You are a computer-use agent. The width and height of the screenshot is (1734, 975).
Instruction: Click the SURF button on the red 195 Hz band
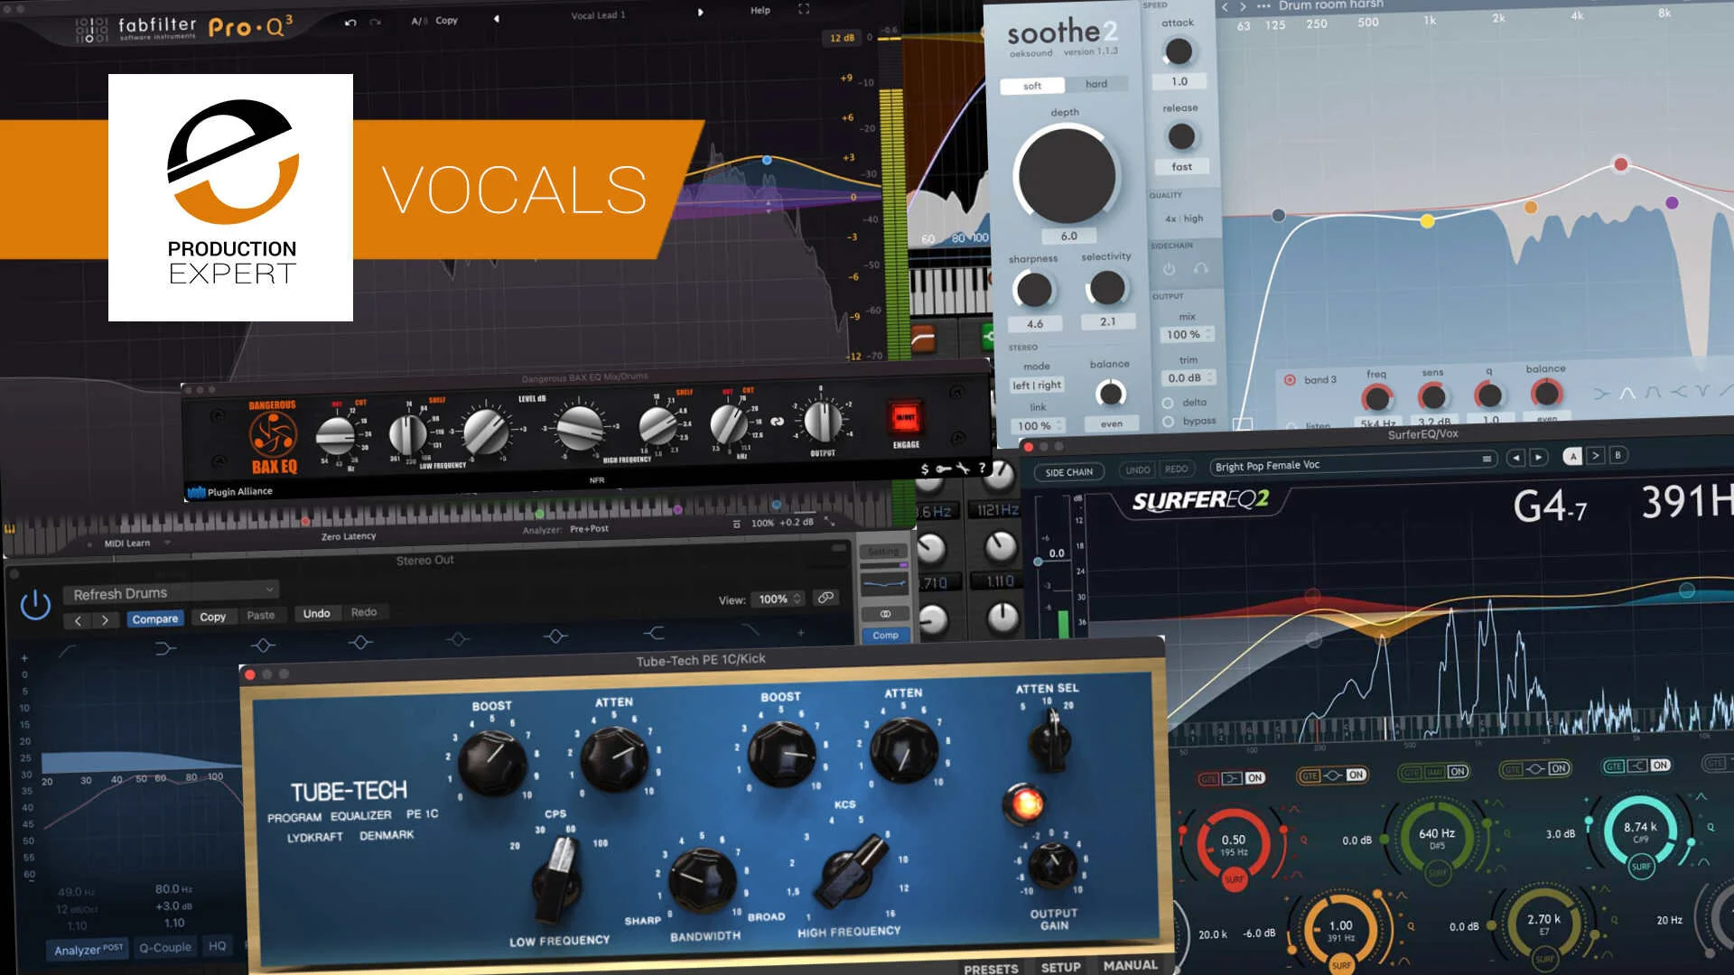(1234, 878)
